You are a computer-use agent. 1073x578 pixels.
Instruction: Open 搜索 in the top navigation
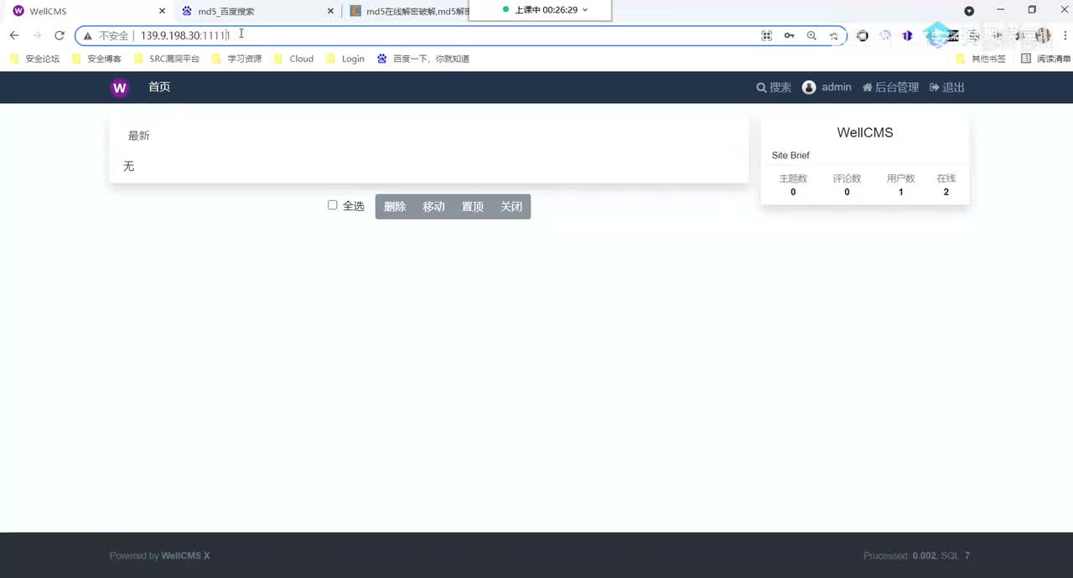pos(774,87)
